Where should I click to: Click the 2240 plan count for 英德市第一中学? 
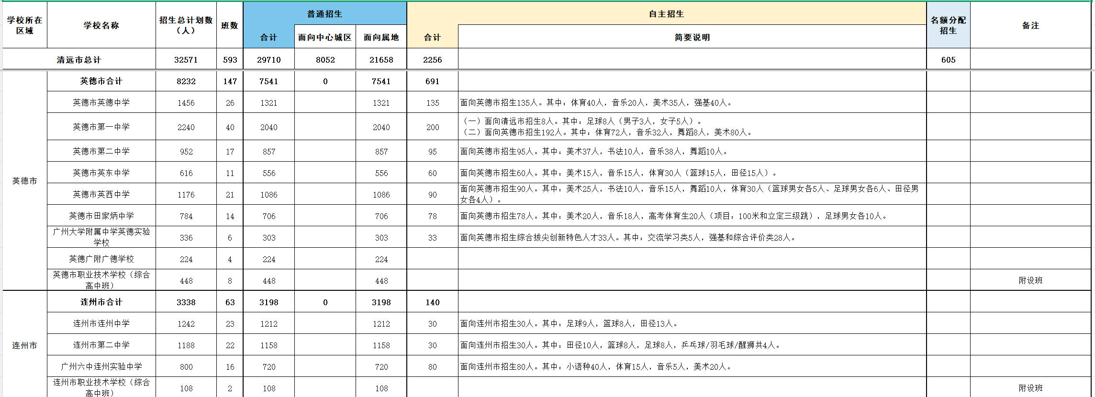tap(186, 127)
